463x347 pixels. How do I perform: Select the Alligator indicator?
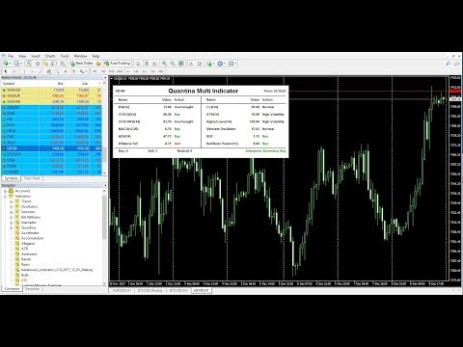coord(28,244)
